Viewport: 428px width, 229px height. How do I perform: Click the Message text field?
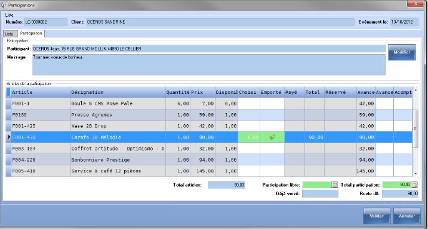point(209,65)
